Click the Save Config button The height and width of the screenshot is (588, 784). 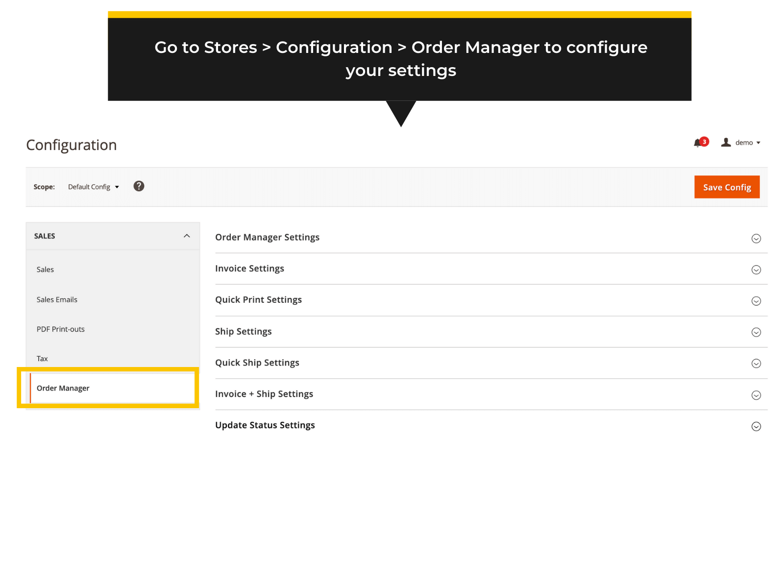pyautogui.click(x=727, y=187)
